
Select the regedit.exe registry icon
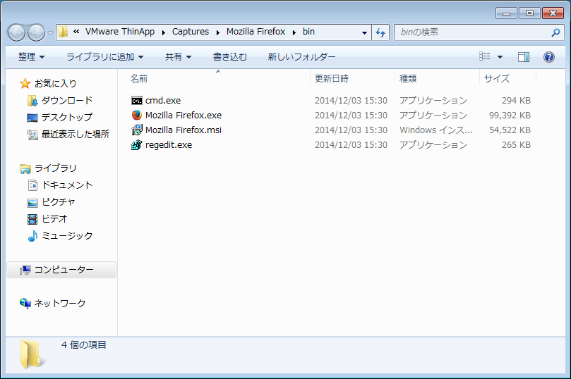coord(137,144)
